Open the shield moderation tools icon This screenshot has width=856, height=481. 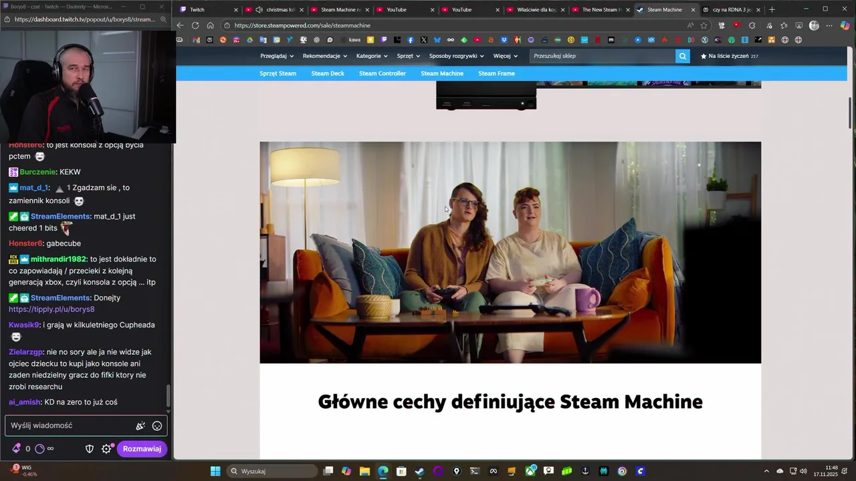90,449
